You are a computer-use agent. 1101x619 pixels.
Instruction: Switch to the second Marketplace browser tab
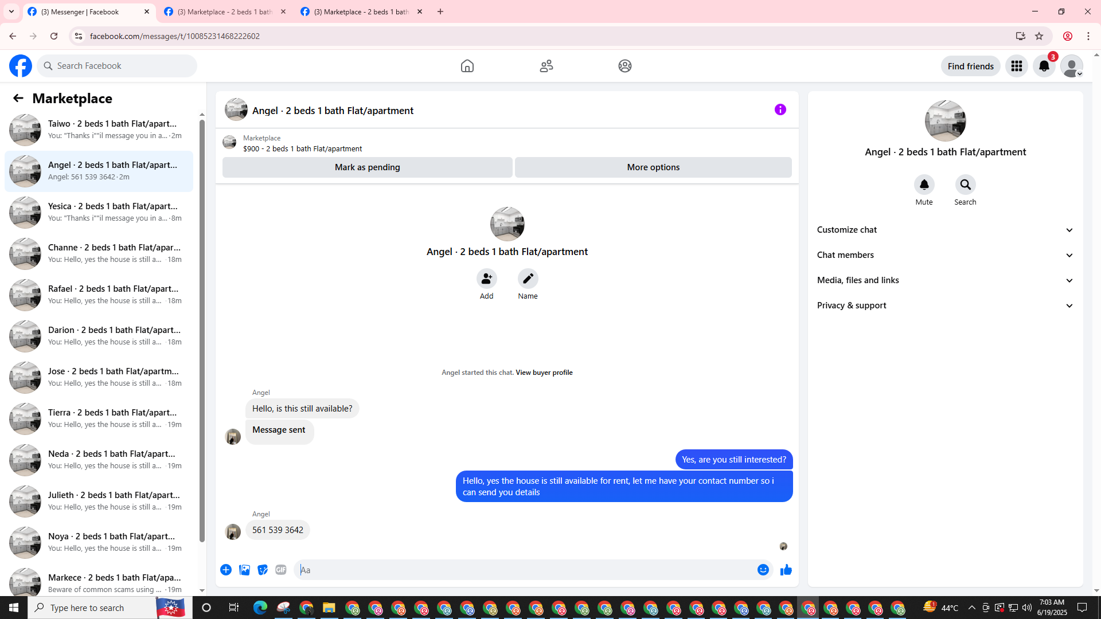(x=224, y=11)
